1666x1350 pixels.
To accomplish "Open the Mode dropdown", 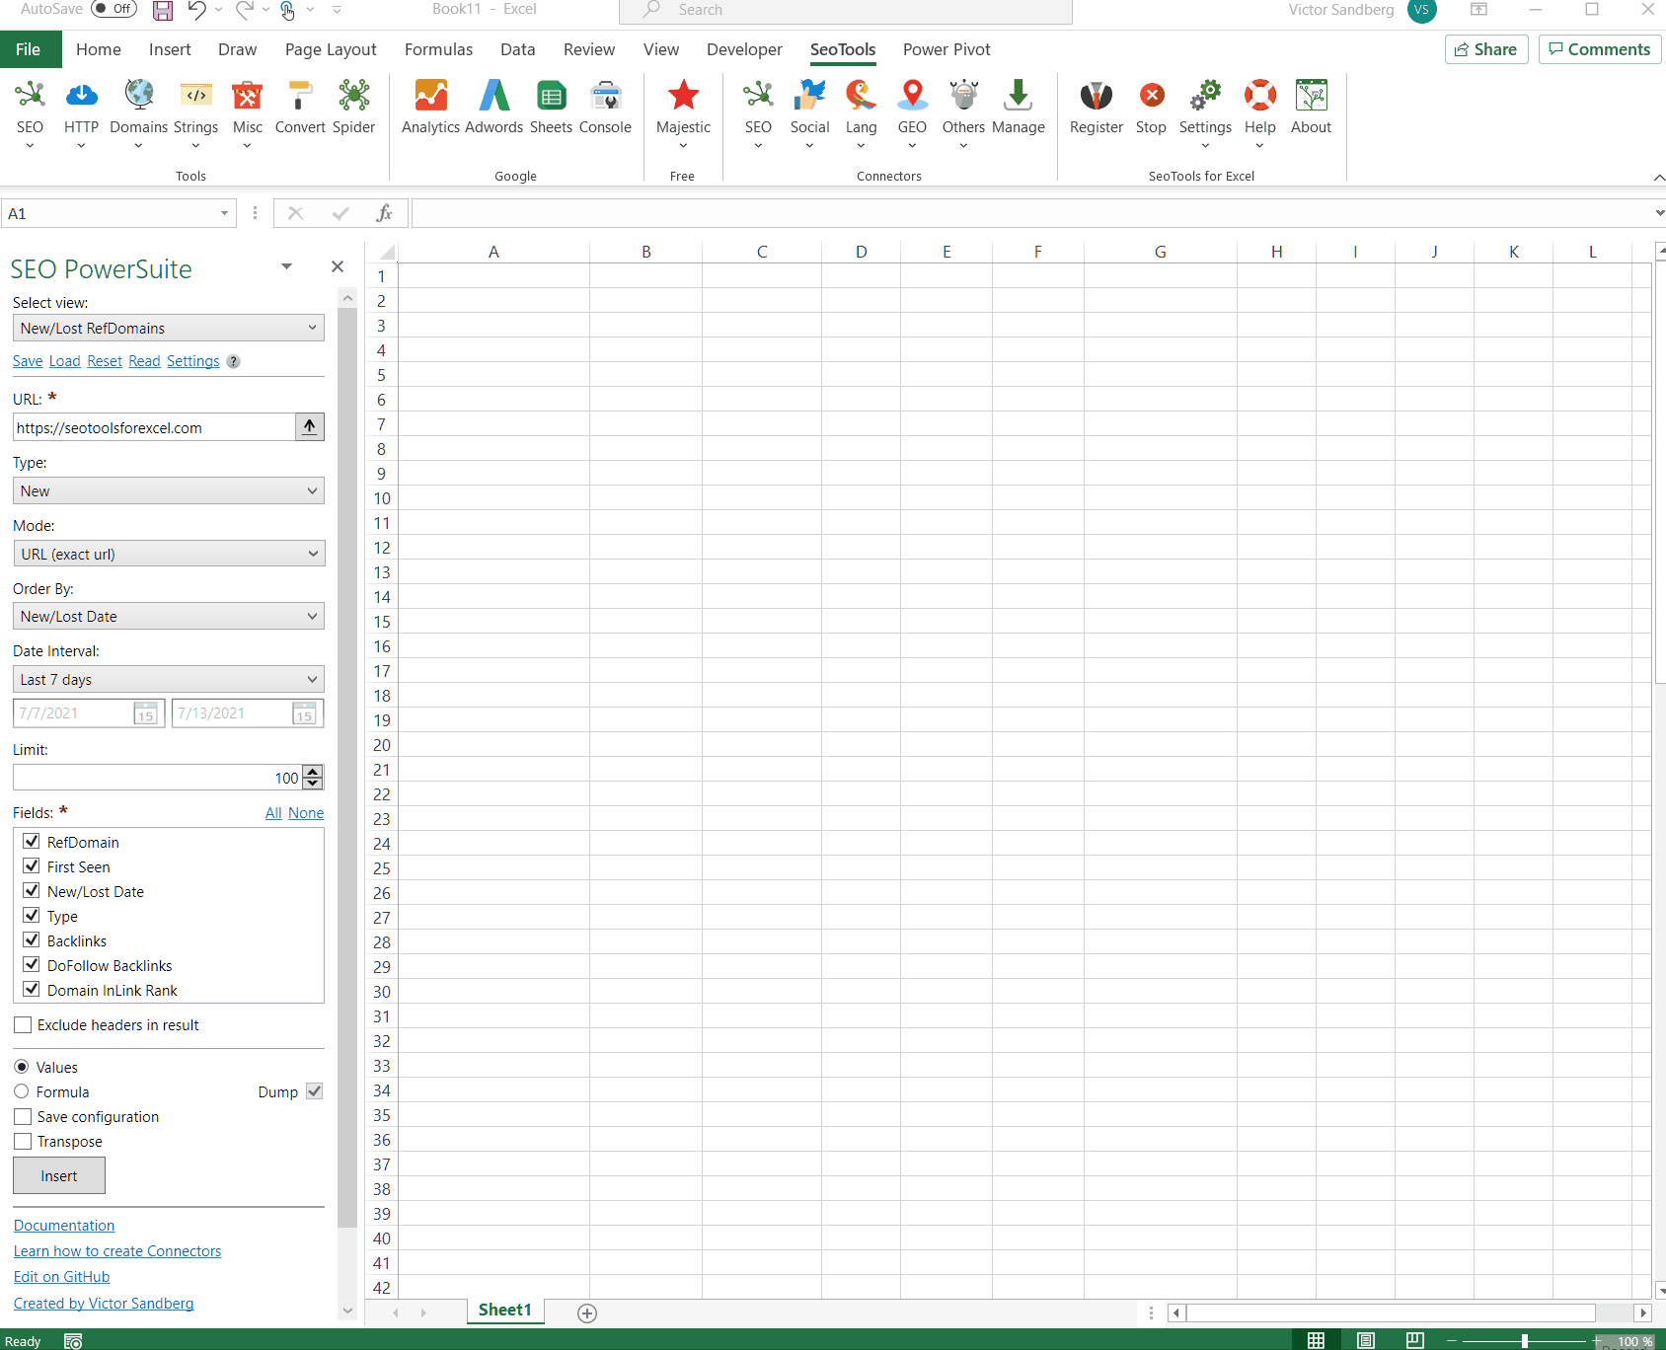I will coord(169,554).
